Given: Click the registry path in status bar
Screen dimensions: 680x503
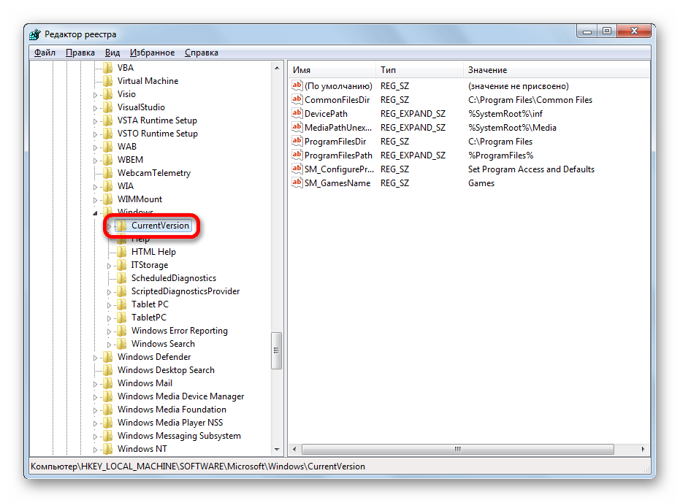Looking at the screenshot, I should pyautogui.click(x=198, y=466).
